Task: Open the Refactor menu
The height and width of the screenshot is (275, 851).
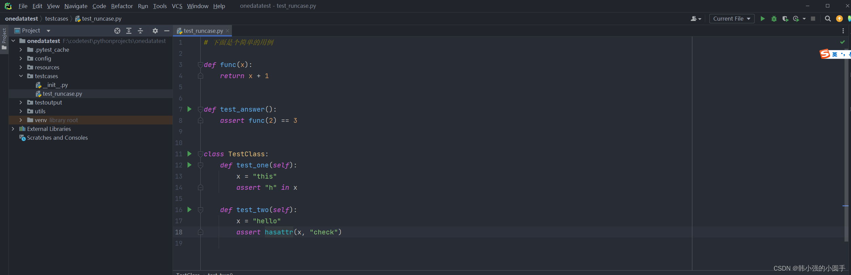Action: [x=122, y=6]
